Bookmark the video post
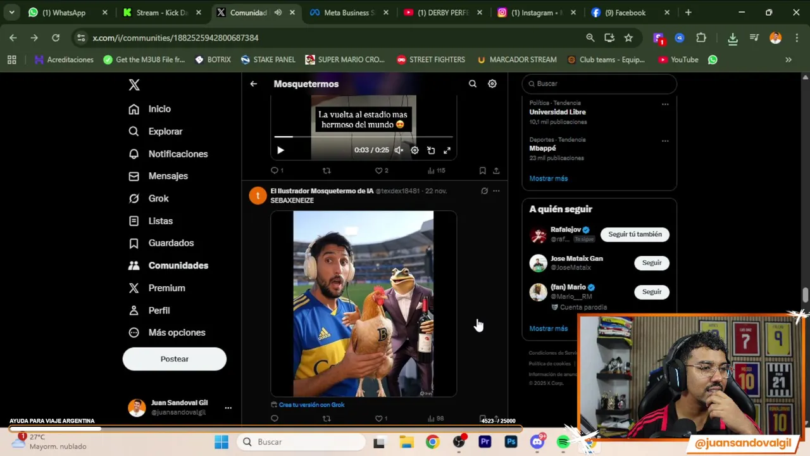Image resolution: width=810 pixels, height=456 pixels. pyautogui.click(x=482, y=170)
